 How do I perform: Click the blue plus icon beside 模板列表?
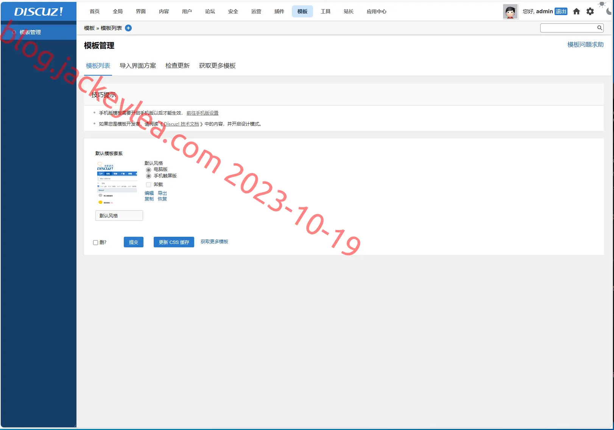click(x=128, y=28)
